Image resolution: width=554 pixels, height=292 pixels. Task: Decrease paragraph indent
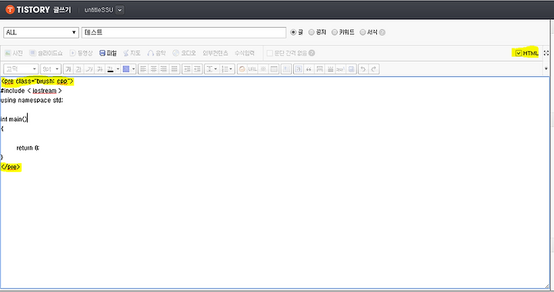click(x=198, y=69)
